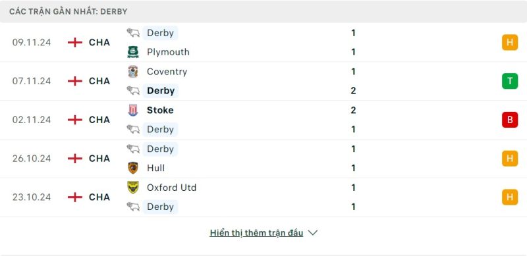527x256 pixels.
Task: Select the Stoke team name
Action: pyautogui.click(x=160, y=110)
